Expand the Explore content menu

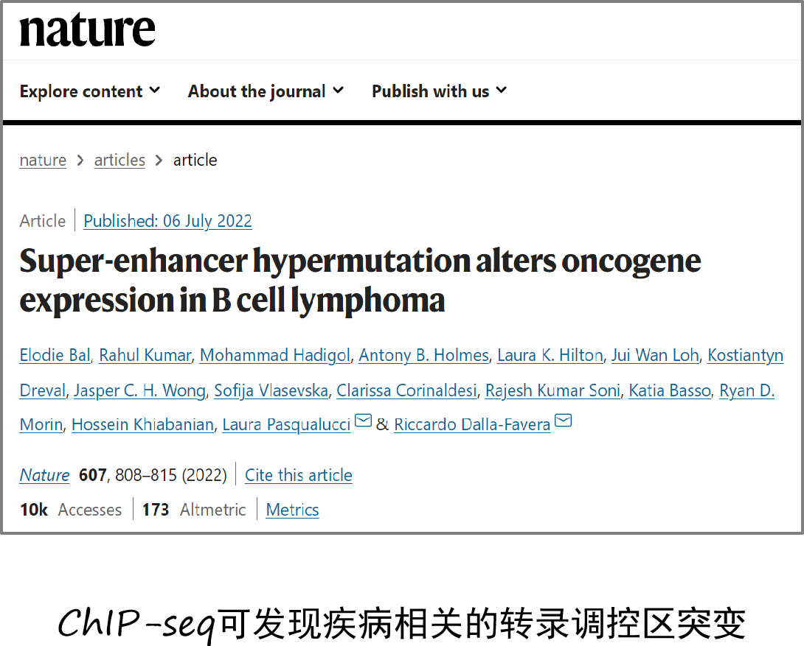click(x=89, y=91)
